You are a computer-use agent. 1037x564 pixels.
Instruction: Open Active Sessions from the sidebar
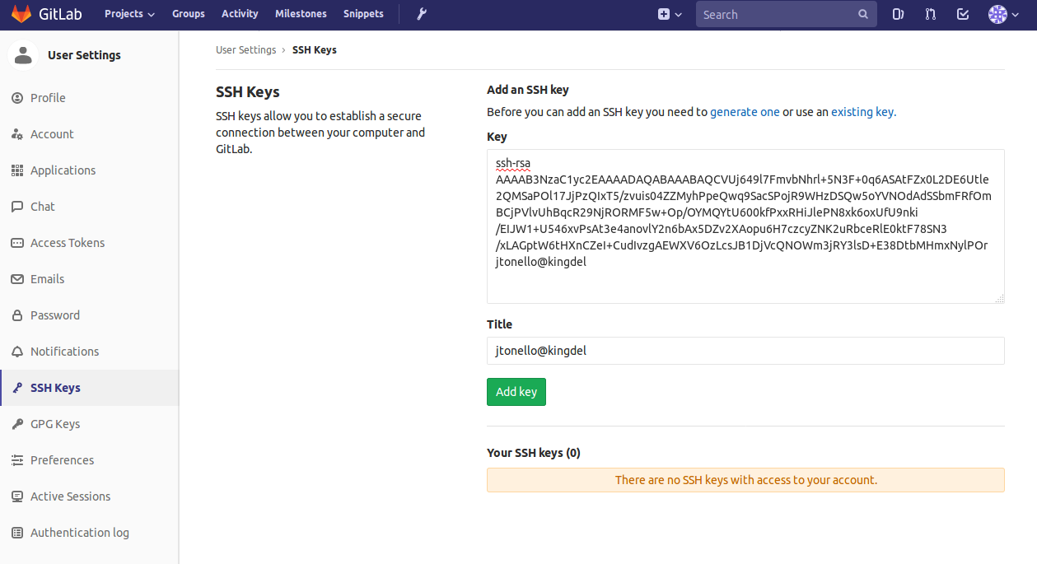click(x=70, y=496)
